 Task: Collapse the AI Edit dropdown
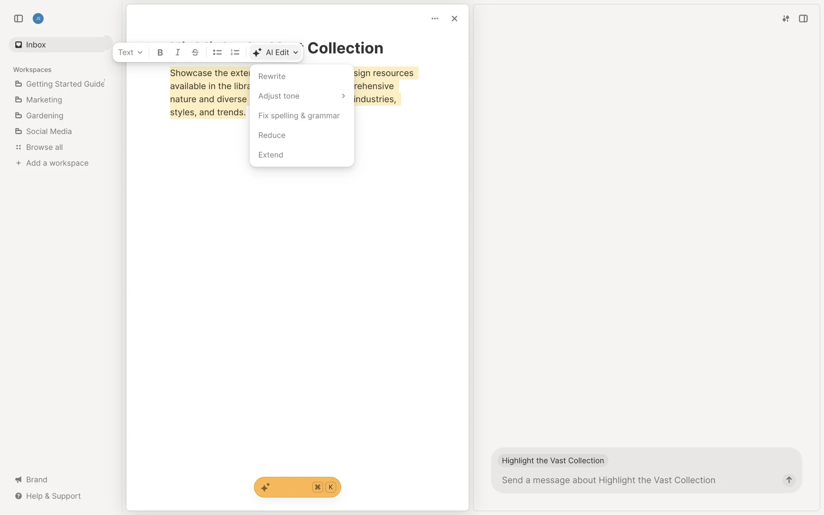click(276, 52)
